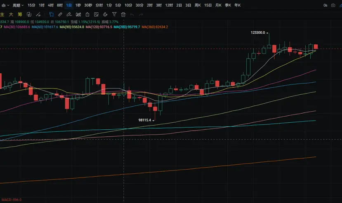This screenshot has width=342, height=203.
Task: Choose the 1分 interval
Action: click(x=109, y=5)
